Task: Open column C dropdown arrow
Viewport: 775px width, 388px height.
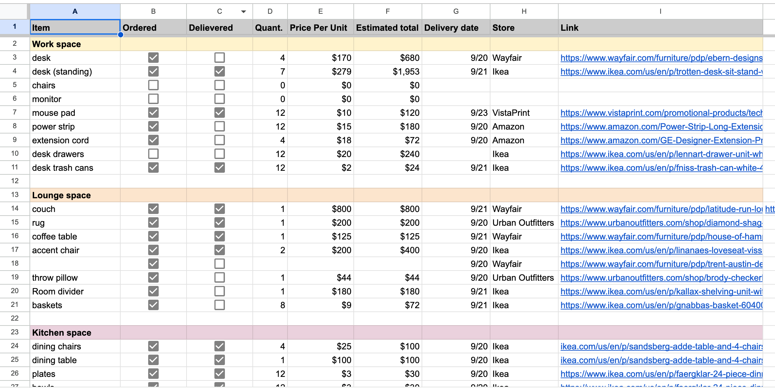Action: point(243,12)
